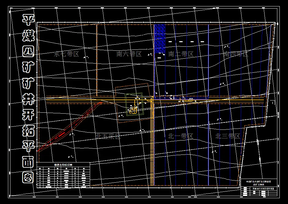Click the 巷道名称标识表 table heading
This screenshot has width=288, height=204.
[x=63, y=165]
